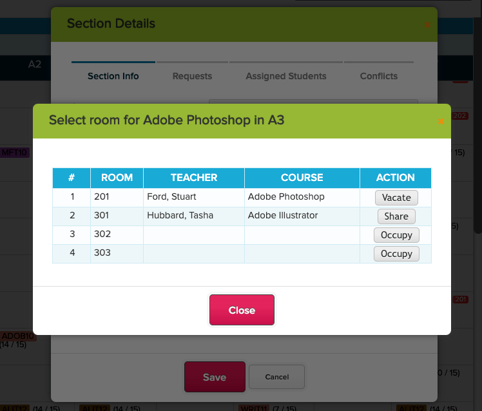Vacate room 201
Screen dimensions: 482x411
pos(396,197)
